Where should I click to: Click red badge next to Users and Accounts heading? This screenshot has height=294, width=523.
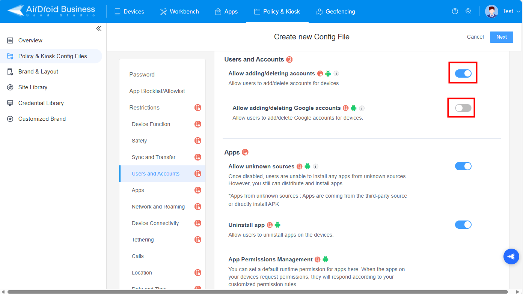tap(289, 59)
